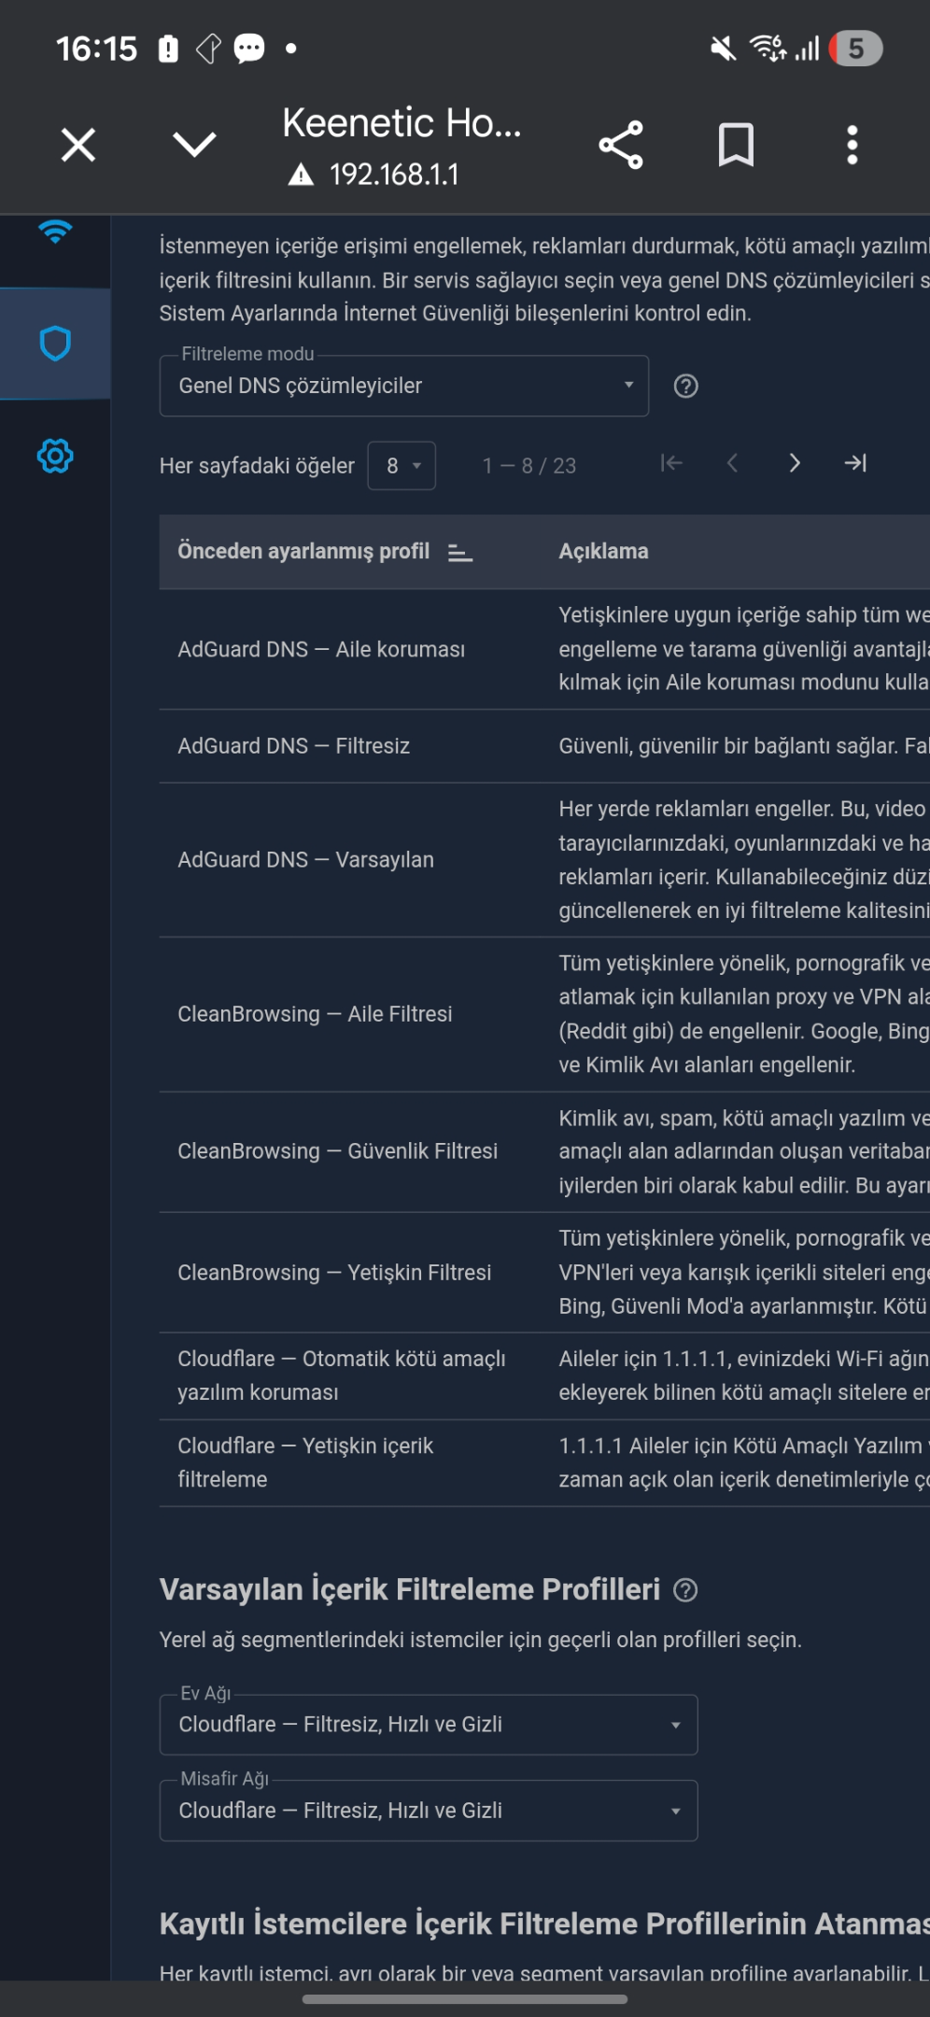Sort by Önceden ayarlanmış profil icon

coord(460,553)
